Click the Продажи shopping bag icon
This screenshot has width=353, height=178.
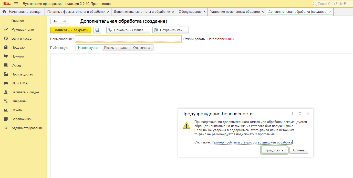[x=6, y=47]
